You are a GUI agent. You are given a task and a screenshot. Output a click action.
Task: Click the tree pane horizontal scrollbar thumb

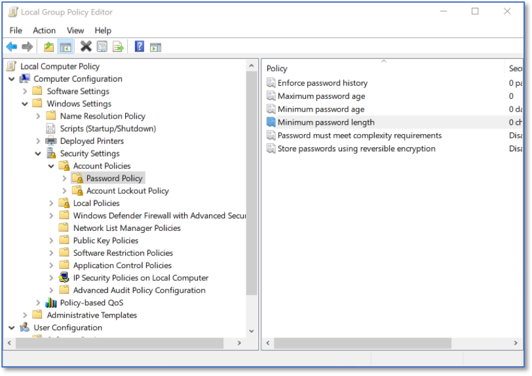pyautogui.click(x=119, y=343)
